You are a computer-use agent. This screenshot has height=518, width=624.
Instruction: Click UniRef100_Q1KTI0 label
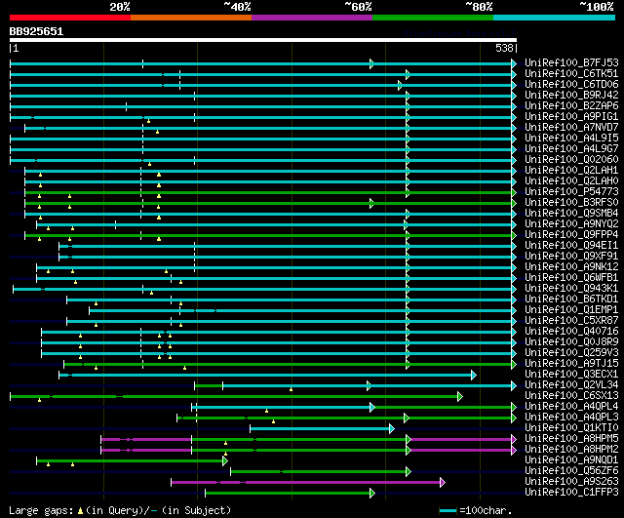571,428
